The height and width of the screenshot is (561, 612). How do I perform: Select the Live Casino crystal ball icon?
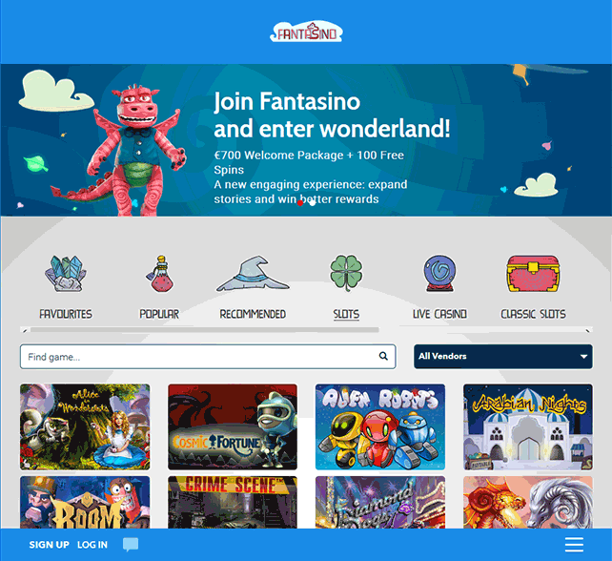click(439, 273)
